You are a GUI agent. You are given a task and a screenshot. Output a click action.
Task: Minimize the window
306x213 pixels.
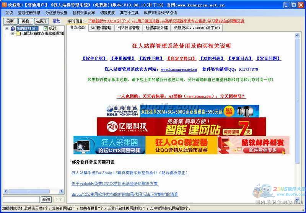[286, 5]
